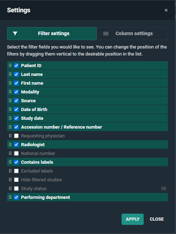Screen dimensions: 176x234
Task: Disable the Accession number / Reference number filter
Action: coord(17,127)
